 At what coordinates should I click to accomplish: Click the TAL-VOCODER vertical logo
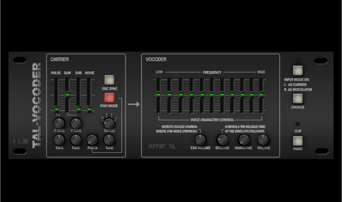pos(37,105)
